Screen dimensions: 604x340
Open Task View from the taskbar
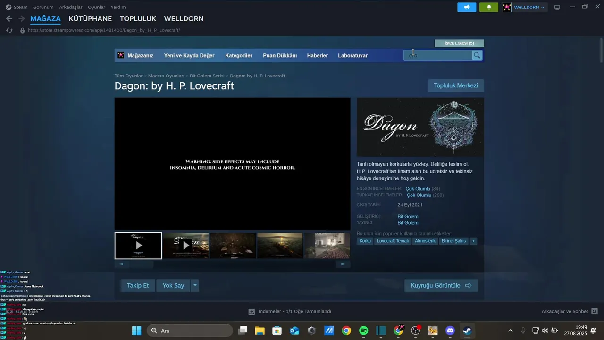pyautogui.click(x=243, y=331)
